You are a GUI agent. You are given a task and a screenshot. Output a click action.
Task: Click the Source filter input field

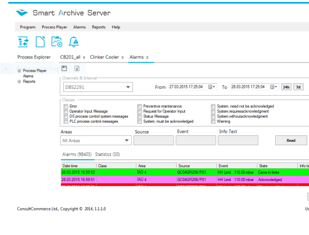[x=154, y=140]
